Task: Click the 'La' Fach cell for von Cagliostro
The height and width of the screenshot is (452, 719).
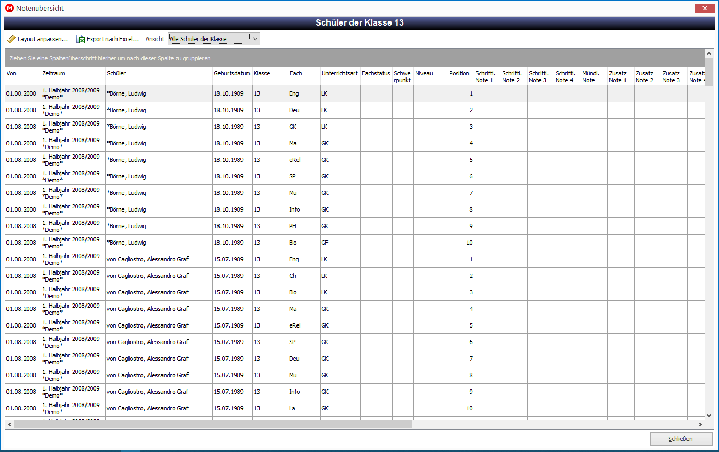Action: pyautogui.click(x=304, y=408)
